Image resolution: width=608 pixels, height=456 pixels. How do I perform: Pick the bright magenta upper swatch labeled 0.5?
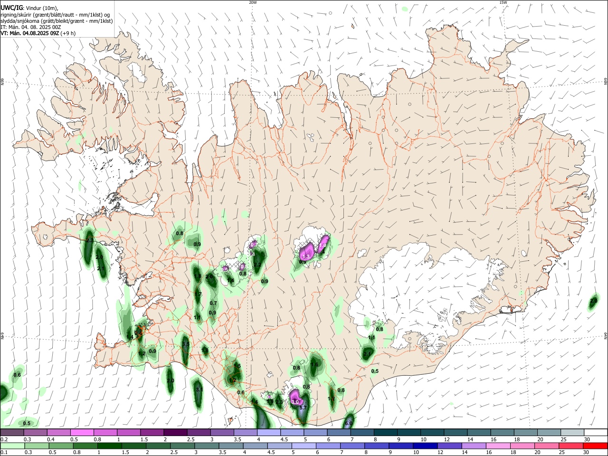(x=82, y=433)
